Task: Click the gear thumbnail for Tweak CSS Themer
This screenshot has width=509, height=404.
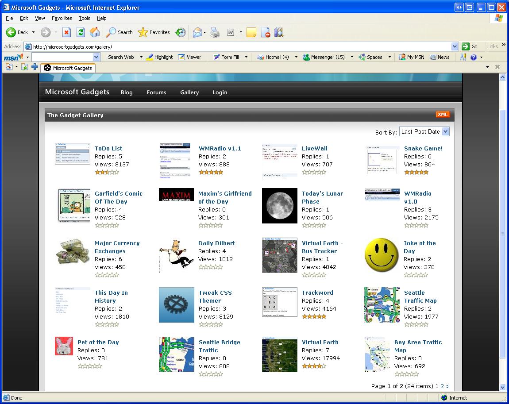Action: [x=177, y=305]
